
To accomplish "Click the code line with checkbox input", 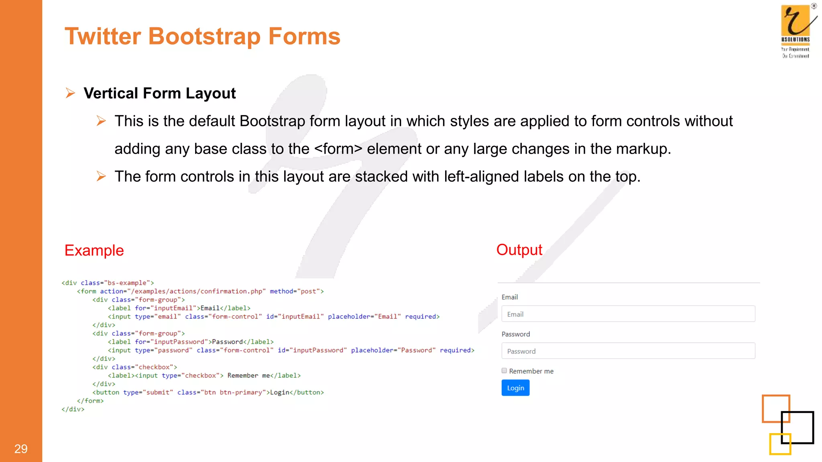I will click(x=204, y=375).
